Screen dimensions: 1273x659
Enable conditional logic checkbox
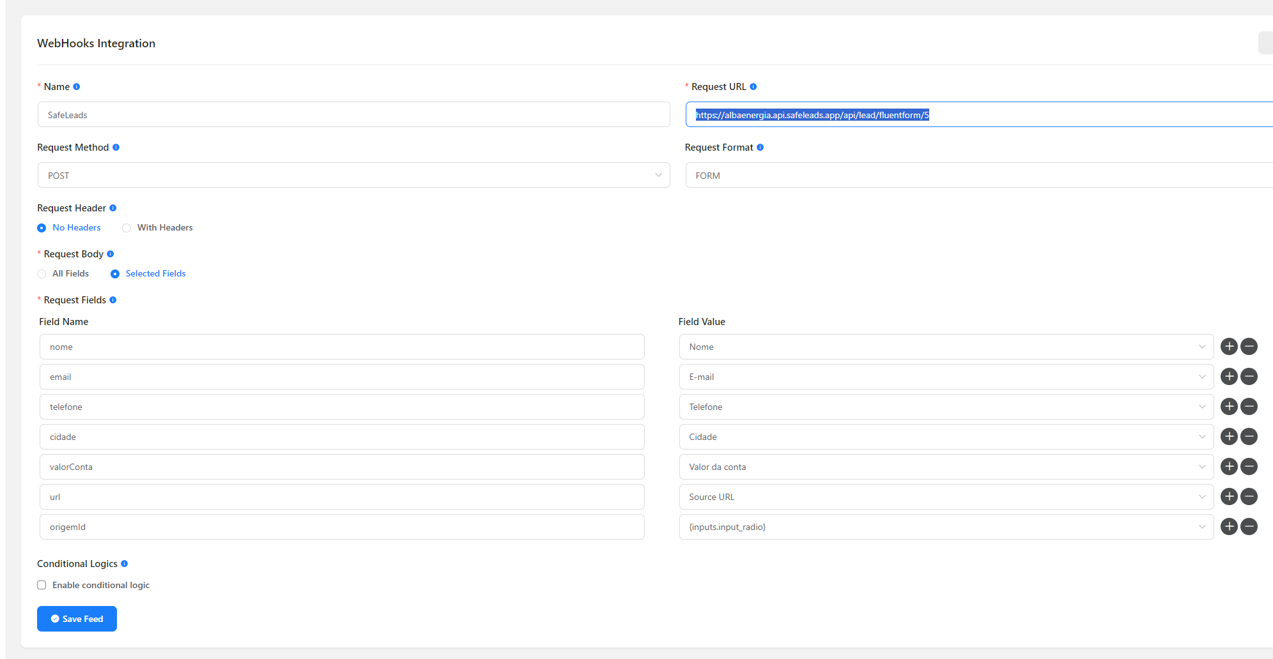42,585
